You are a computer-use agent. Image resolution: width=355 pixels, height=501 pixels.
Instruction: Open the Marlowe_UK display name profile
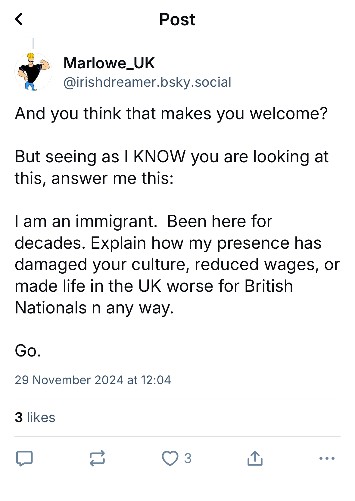pyautogui.click(x=109, y=63)
